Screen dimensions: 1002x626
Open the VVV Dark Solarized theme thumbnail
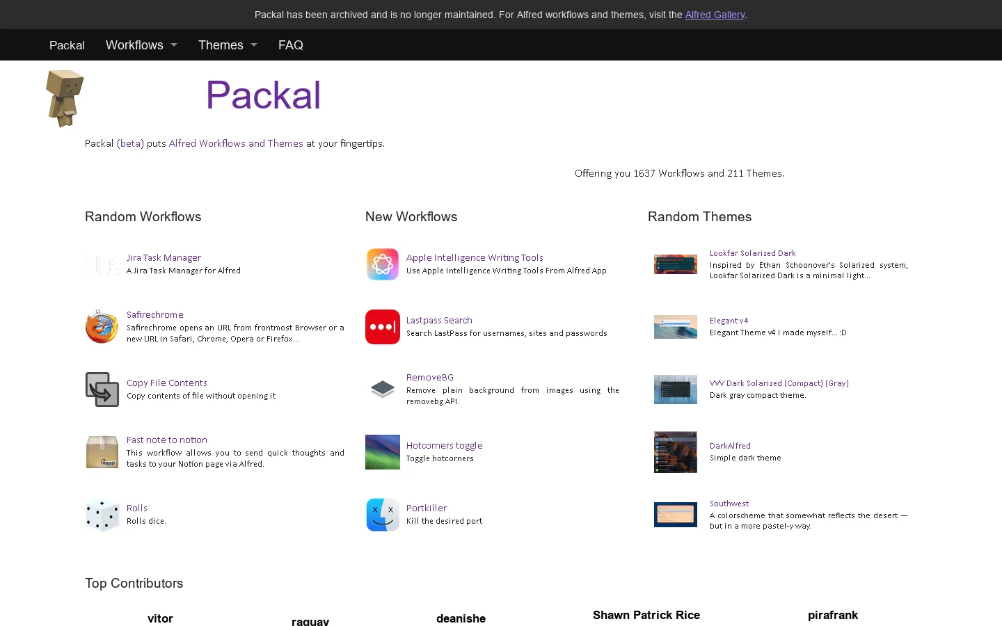676,390
